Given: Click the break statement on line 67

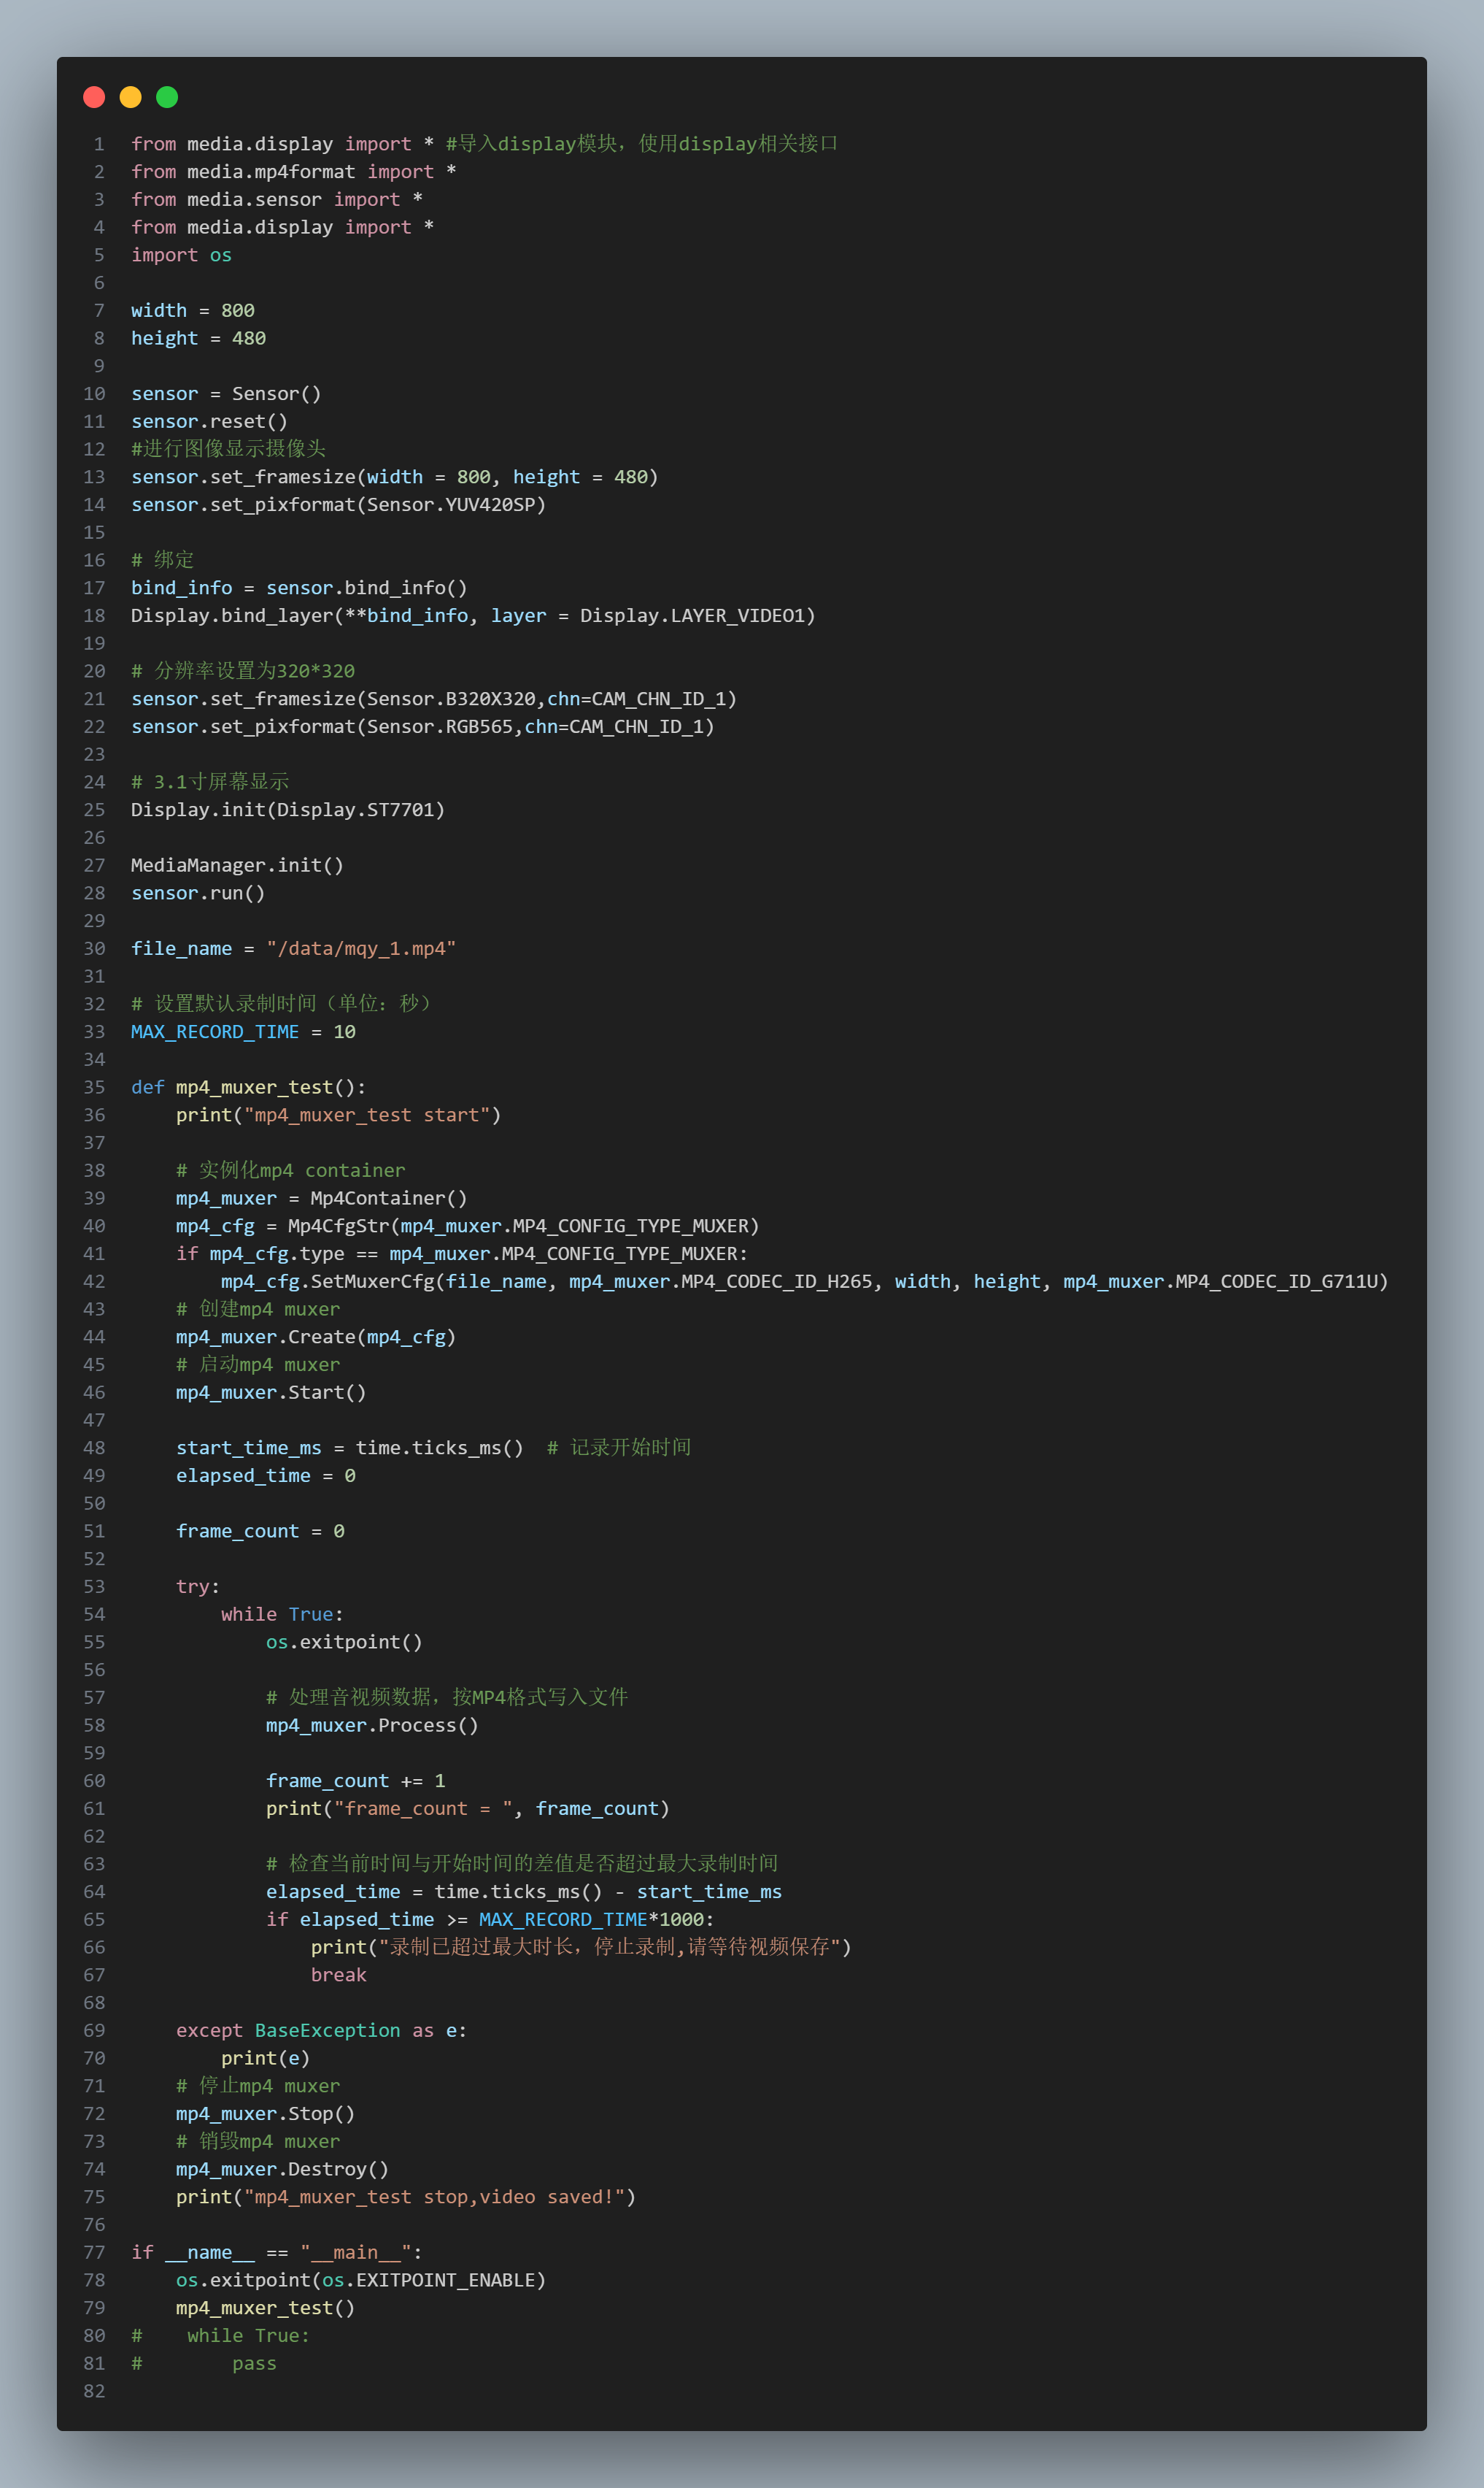Looking at the screenshot, I should 339,1974.
